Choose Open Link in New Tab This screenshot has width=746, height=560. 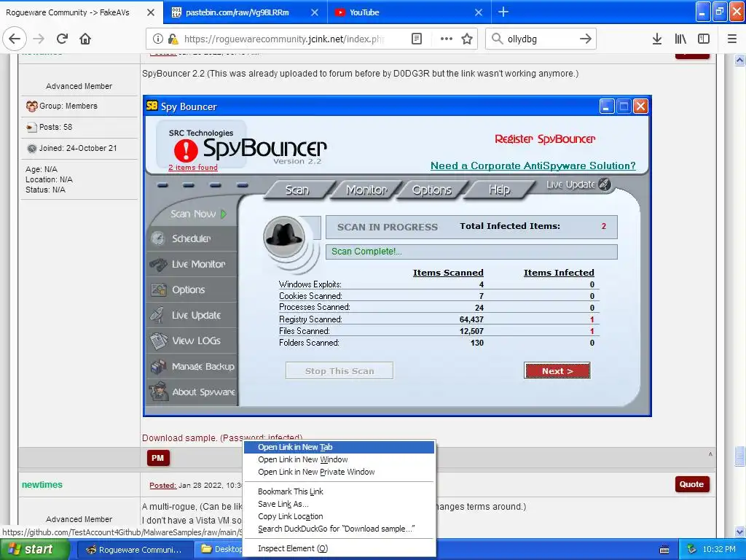(339, 447)
